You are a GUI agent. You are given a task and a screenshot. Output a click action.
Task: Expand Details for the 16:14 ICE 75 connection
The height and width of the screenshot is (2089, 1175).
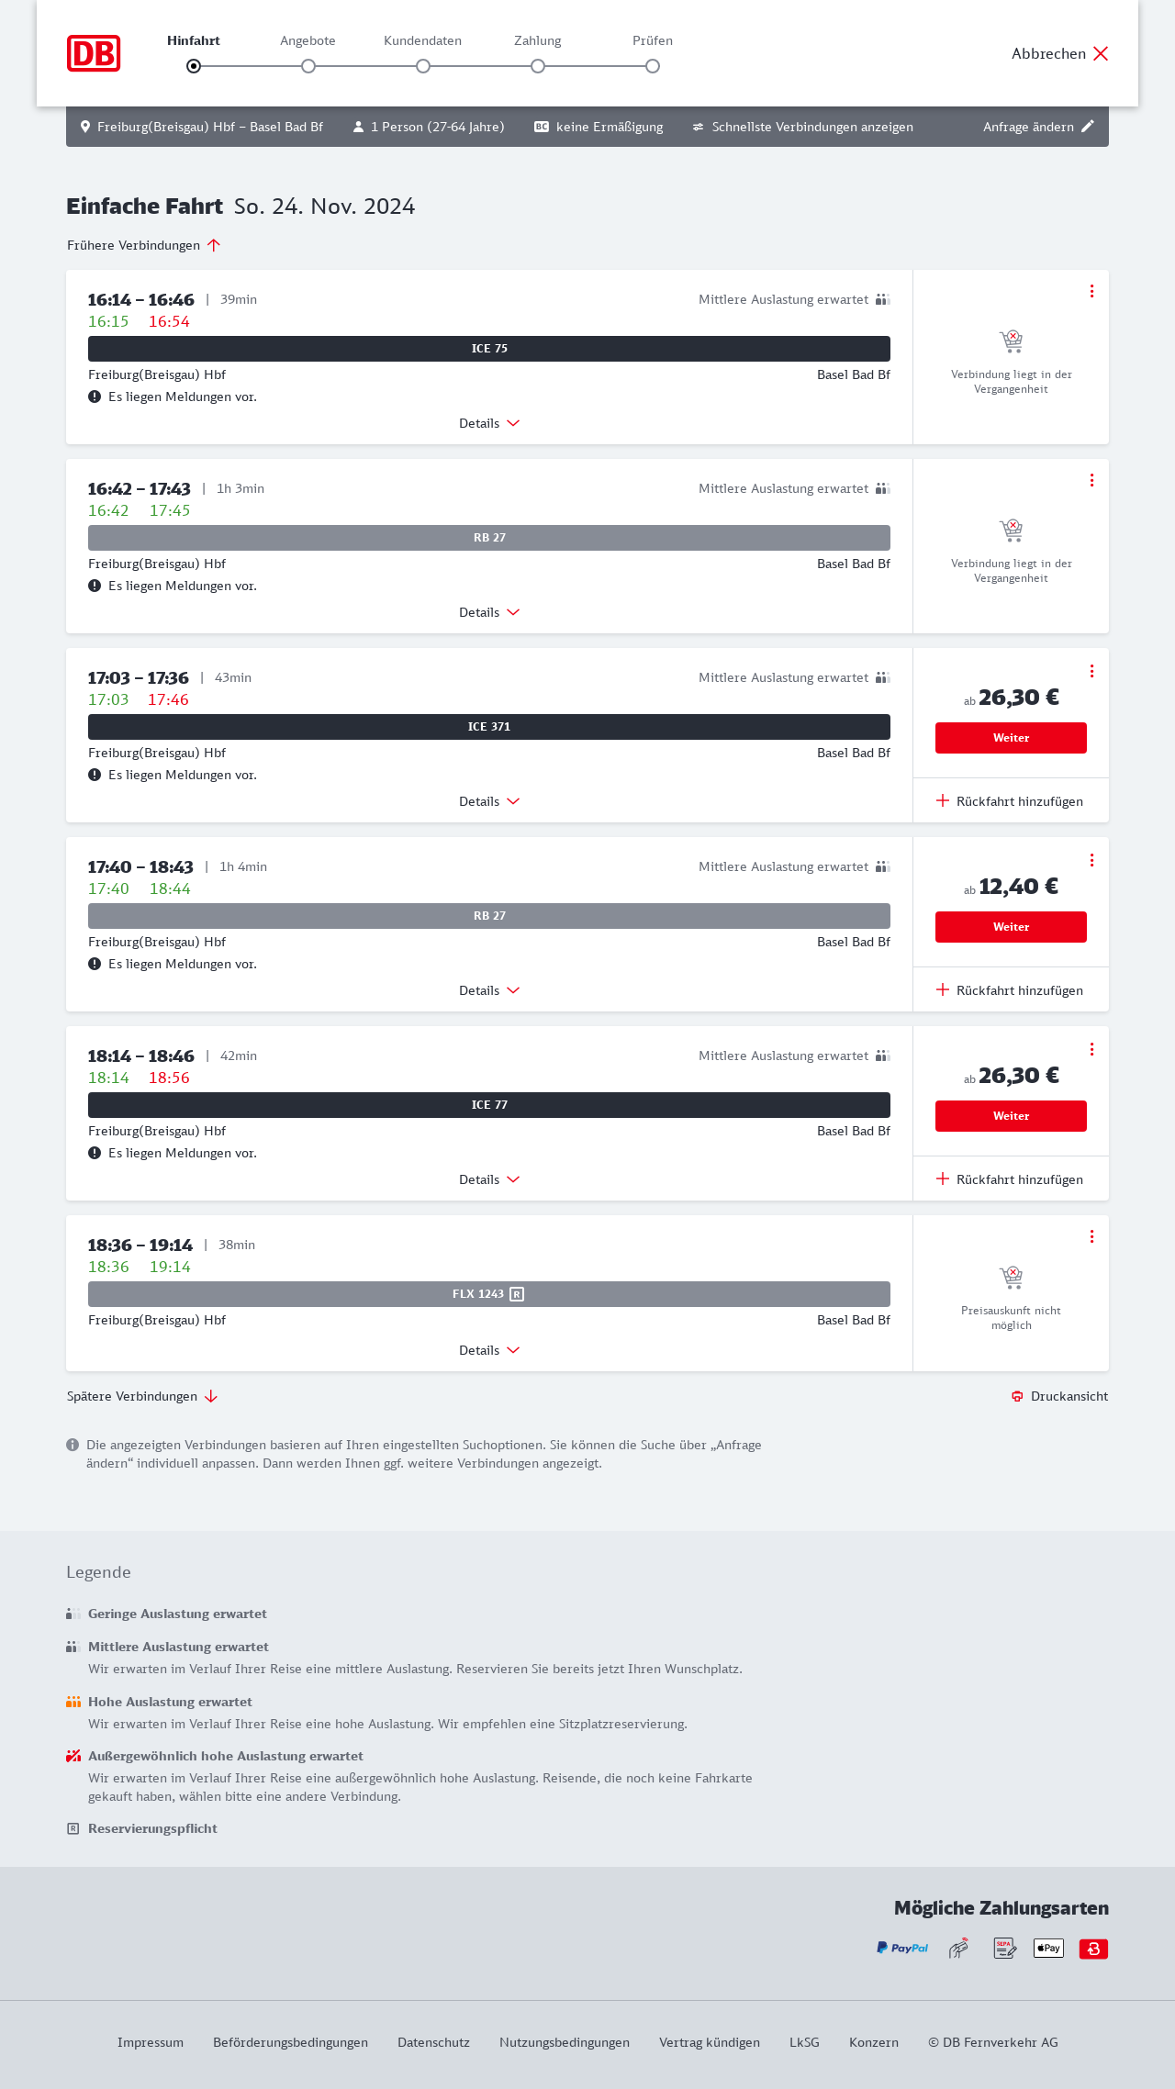[489, 423]
